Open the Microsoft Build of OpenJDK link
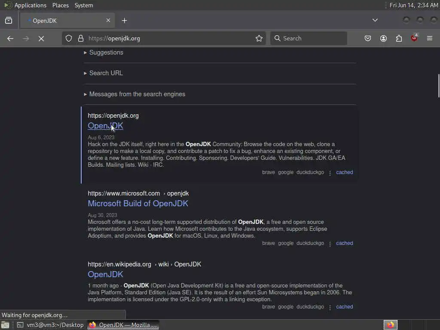Screen dimensions: 440x330 click(138, 203)
